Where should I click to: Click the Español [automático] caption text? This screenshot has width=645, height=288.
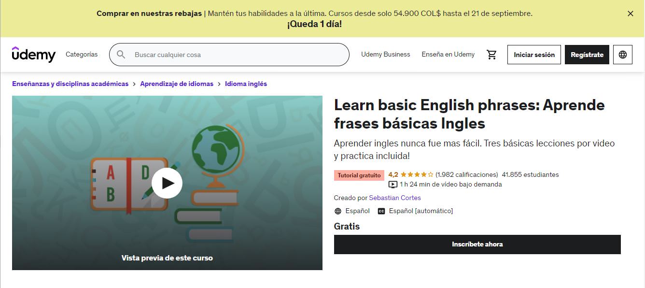[421, 211]
